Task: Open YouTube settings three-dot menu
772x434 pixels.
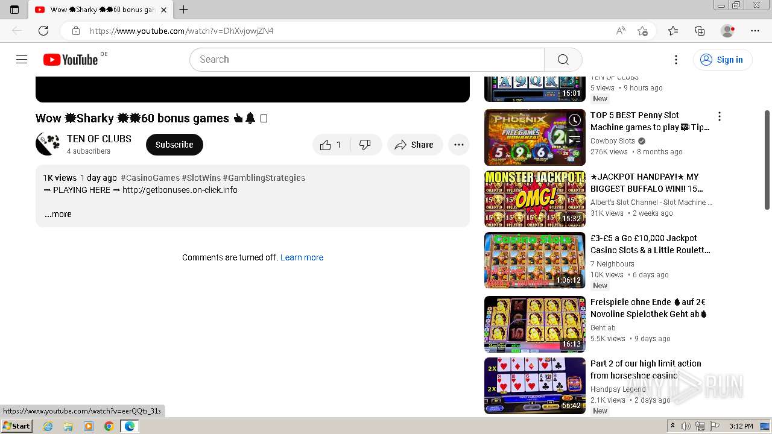Action: (x=676, y=60)
